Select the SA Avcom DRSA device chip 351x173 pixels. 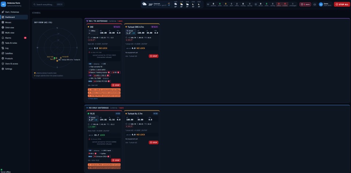[102, 156]
